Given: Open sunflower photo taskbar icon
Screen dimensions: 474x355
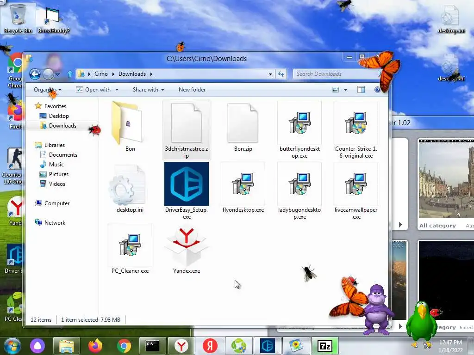Looking at the screenshot, I should click(296, 346).
